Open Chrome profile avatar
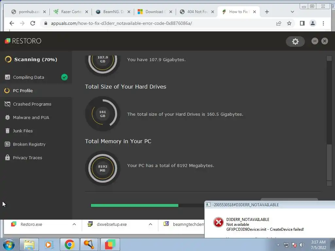Image resolution: width=335 pixels, height=251 pixels. tap(313, 23)
